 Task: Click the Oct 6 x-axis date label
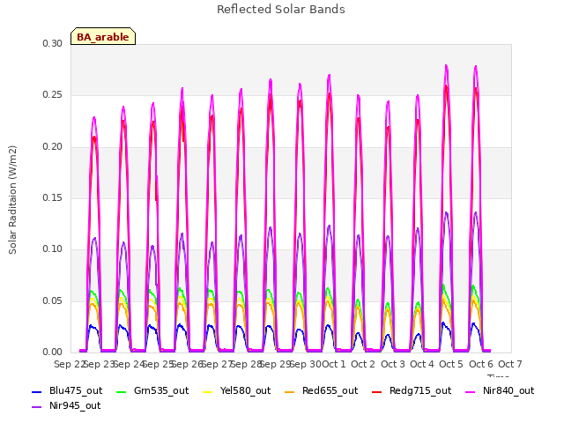[x=481, y=364]
